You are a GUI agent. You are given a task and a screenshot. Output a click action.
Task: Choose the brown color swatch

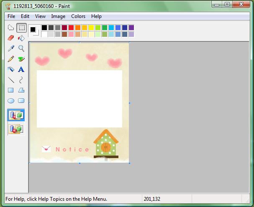point(64,34)
